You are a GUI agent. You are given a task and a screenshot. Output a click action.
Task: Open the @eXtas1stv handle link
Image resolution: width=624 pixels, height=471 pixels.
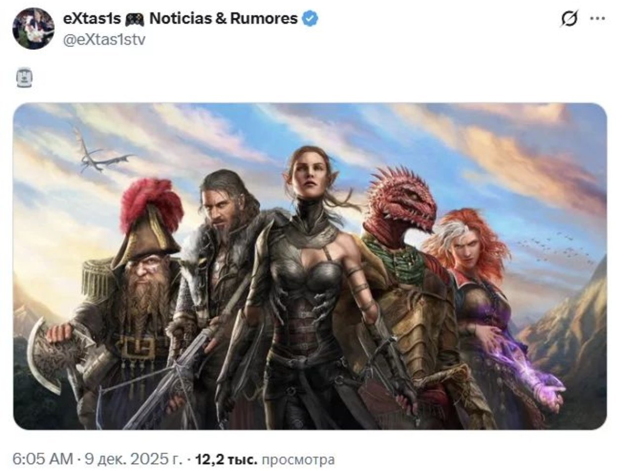pos(105,39)
